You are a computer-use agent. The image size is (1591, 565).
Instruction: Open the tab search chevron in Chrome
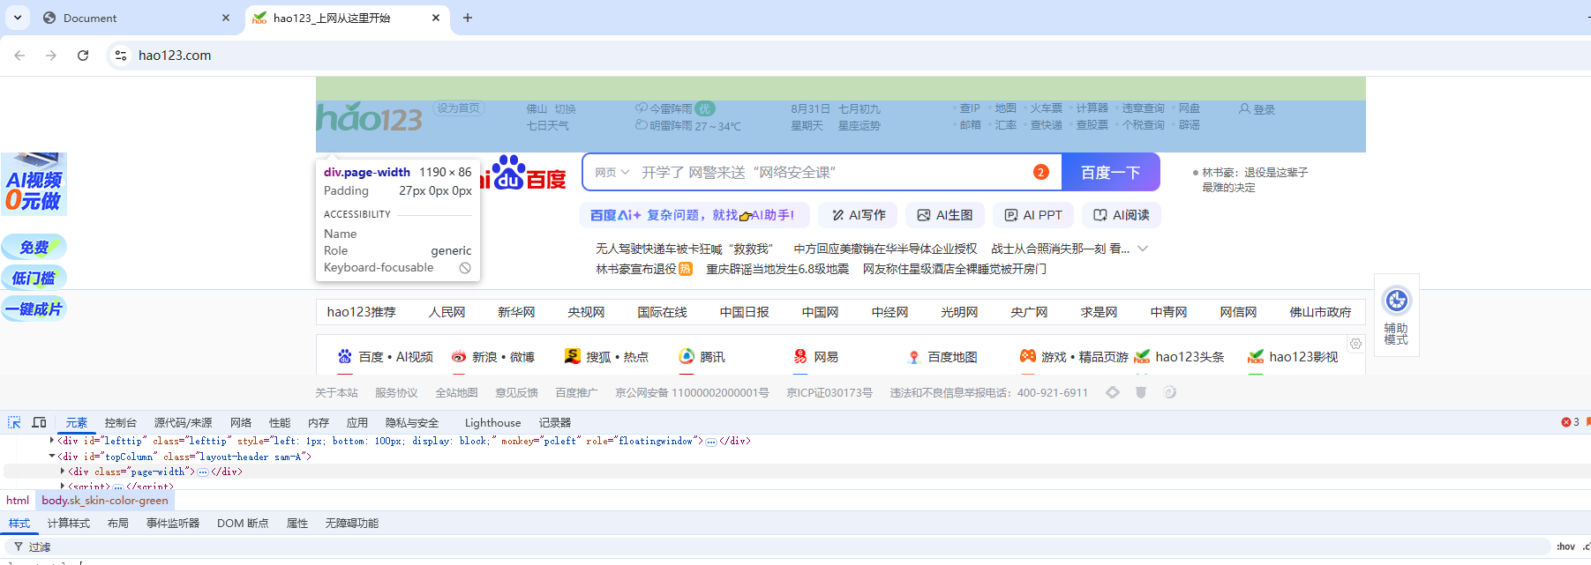[x=17, y=18]
